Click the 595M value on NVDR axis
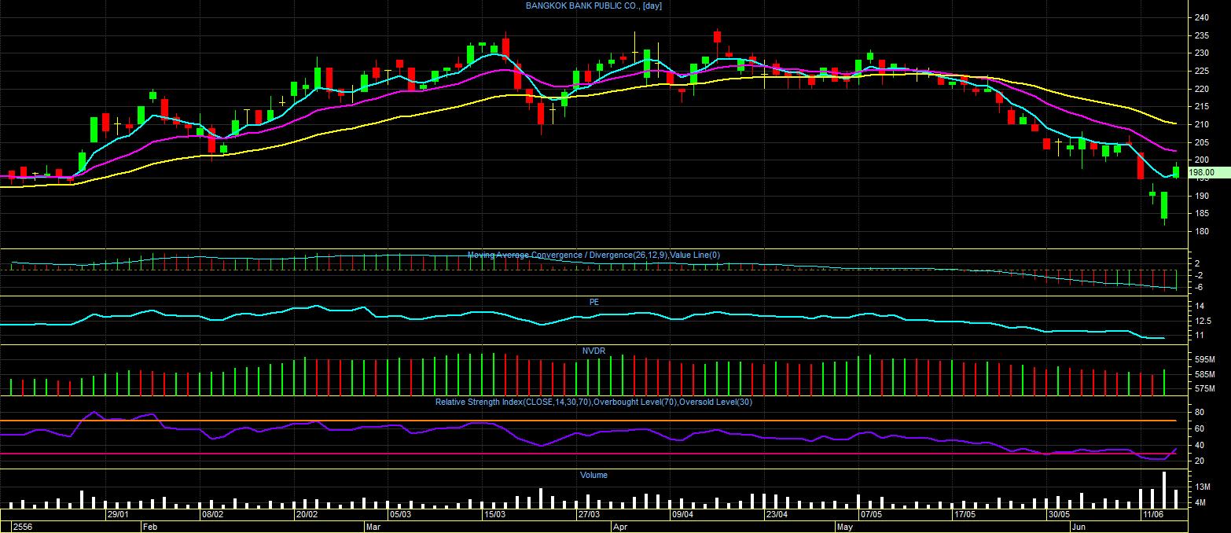 [x=1204, y=359]
